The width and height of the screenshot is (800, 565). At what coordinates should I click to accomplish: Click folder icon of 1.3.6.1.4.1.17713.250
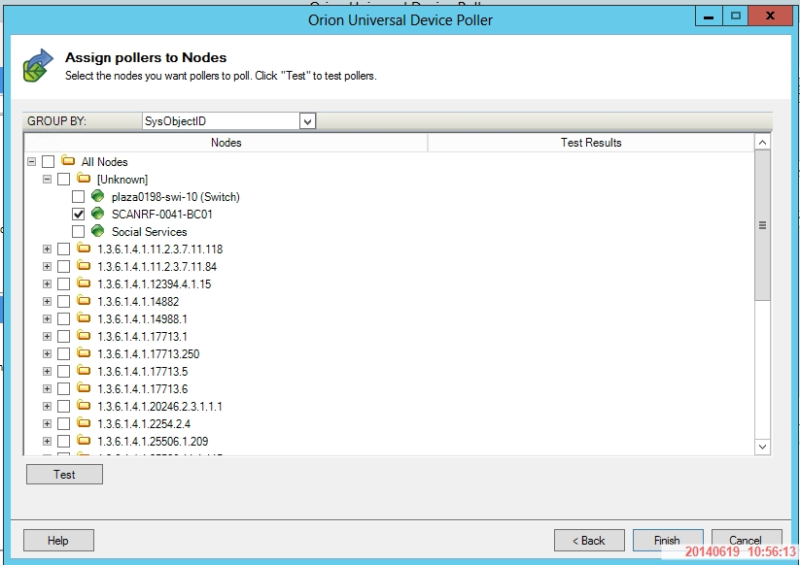84,353
